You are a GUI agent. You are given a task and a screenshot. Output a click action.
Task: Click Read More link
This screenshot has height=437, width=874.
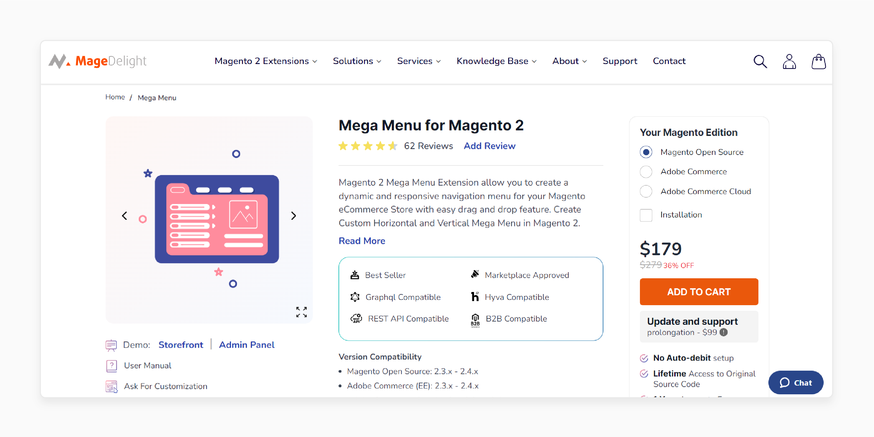[x=362, y=241]
